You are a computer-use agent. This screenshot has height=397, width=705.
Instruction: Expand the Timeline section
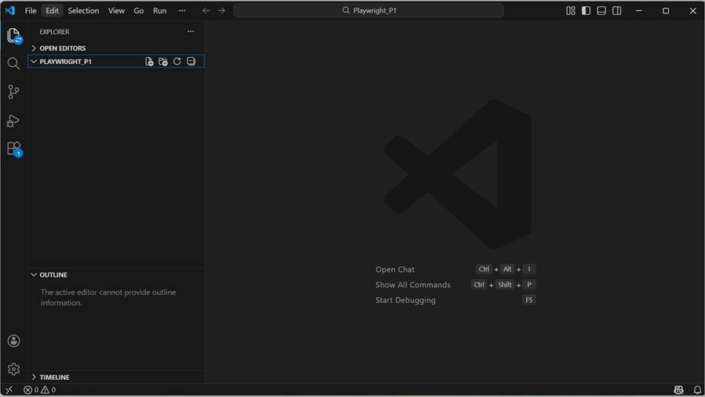point(116,377)
